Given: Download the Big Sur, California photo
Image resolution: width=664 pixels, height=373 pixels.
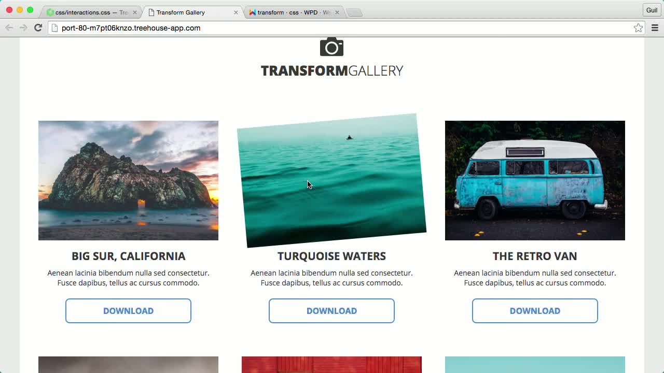Looking at the screenshot, I should pos(128,311).
